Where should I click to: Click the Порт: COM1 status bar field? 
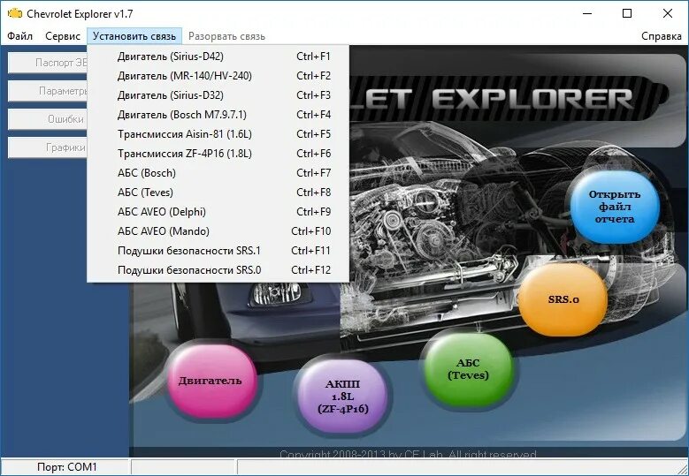pyautogui.click(x=65, y=467)
